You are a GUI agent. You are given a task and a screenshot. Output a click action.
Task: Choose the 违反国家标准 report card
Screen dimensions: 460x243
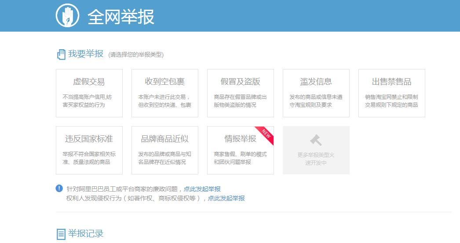[x=89, y=150]
